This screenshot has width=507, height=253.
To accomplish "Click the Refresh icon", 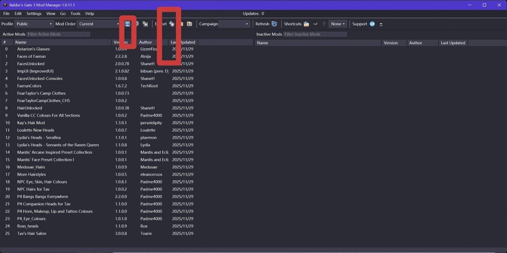I will pyautogui.click(x=274, y=24).
